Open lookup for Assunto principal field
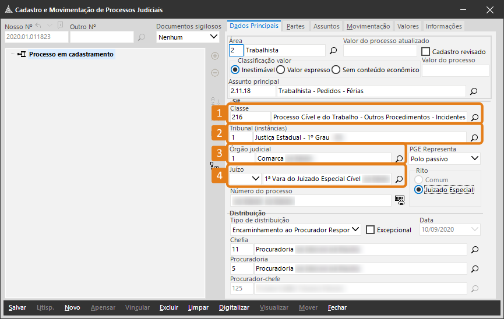 point(474,91)
